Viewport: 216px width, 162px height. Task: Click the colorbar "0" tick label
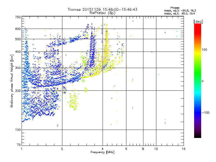(x=202, y=81)
